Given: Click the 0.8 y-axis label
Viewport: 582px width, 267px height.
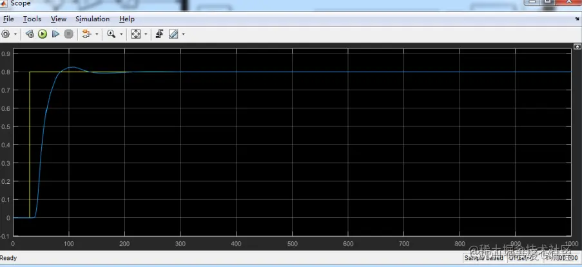Looking at the screenshot, I should coord(6,72).
